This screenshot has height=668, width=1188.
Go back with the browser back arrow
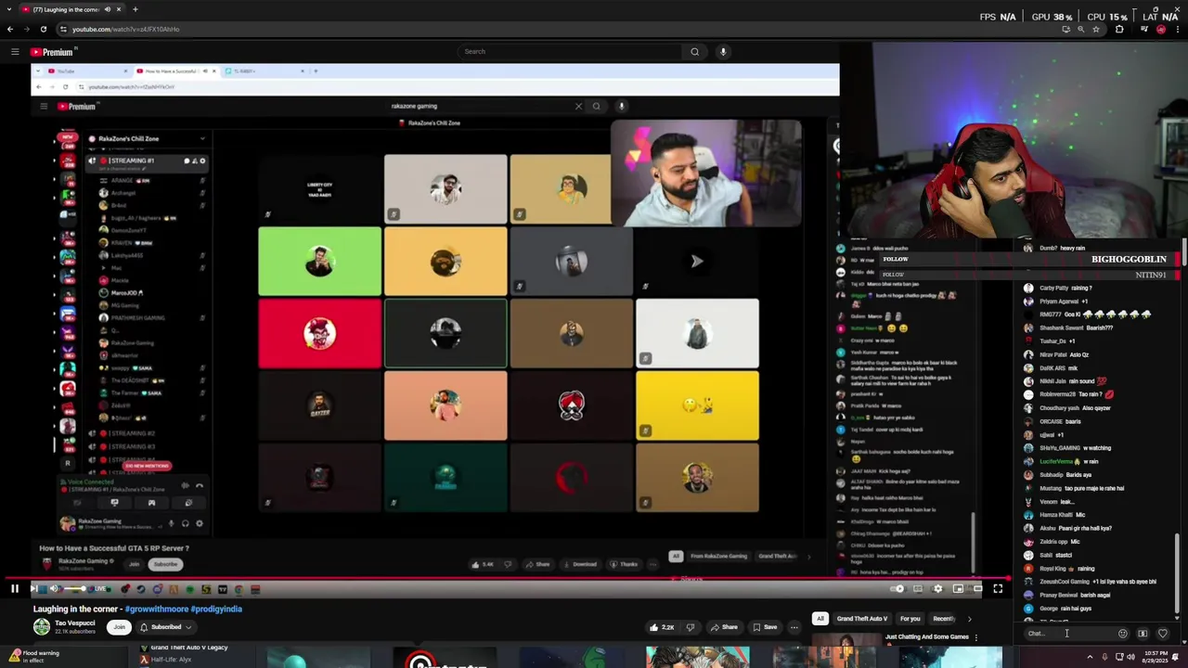point(10,29)
